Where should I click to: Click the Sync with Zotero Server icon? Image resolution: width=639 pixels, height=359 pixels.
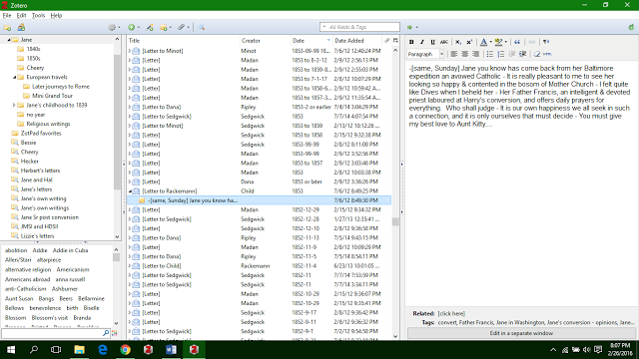631,27
